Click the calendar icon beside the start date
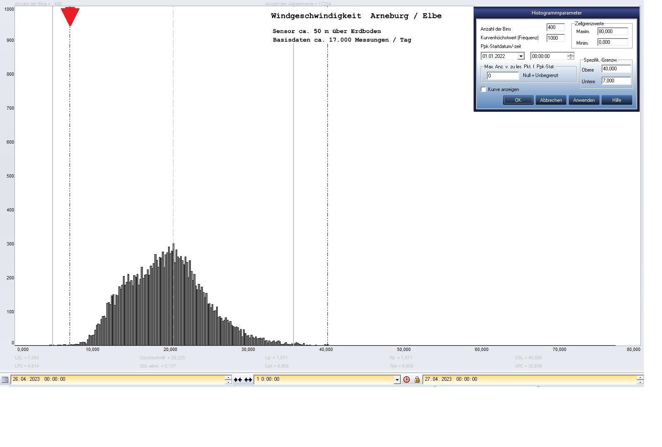Image resolution: width=662 pixels, height=447 pixels. pos(5,380)
